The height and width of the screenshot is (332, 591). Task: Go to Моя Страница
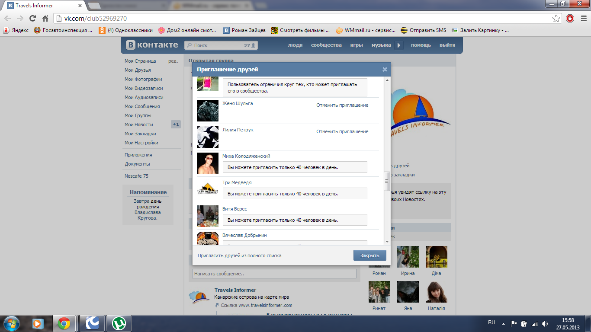140,61
